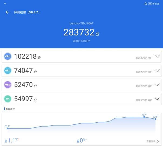
Task: Tap the 超越20%的用户 GPU ranking text
Action: 144,72
